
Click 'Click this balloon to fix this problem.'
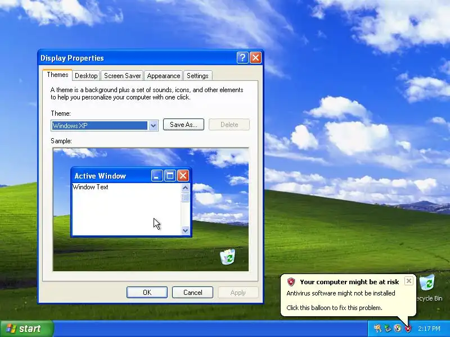[x=334, y=308]
